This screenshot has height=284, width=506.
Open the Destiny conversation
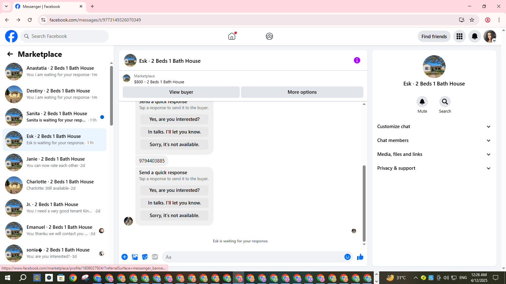(54, 94)
